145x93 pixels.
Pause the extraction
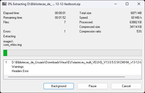coord(92,86)
